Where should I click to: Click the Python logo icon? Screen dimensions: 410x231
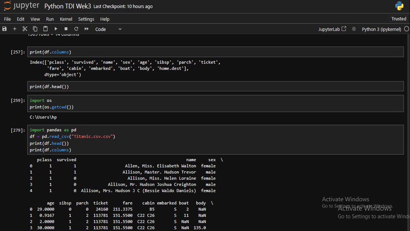(399, 6)
